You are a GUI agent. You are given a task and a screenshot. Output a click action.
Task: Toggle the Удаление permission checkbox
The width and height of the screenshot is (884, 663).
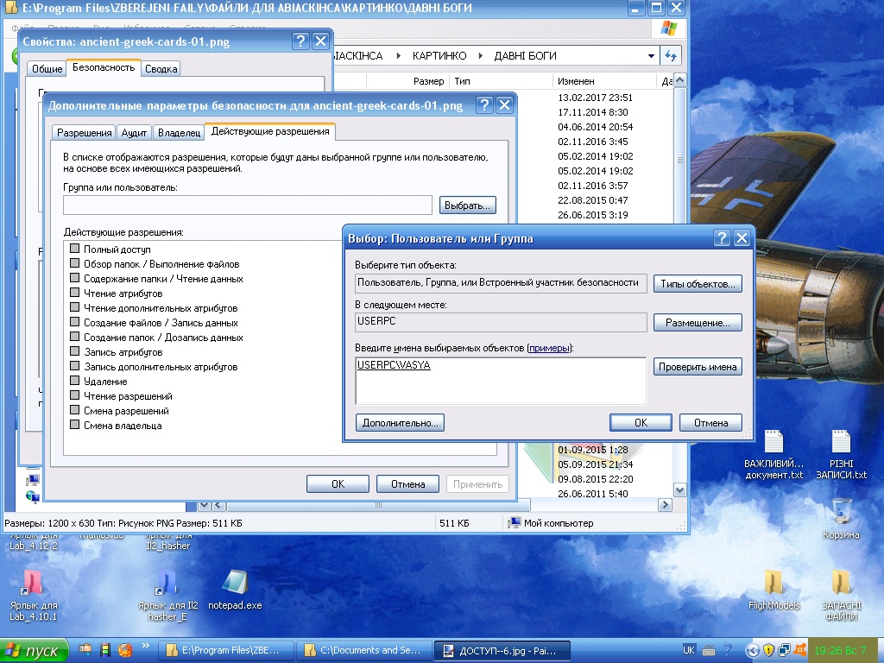pyautogui.click(x=74, y=381)
